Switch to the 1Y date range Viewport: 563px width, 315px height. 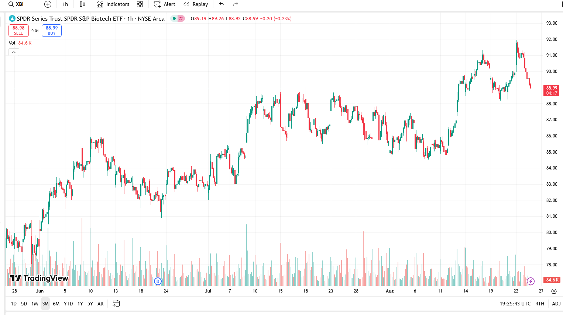point(80,304)
